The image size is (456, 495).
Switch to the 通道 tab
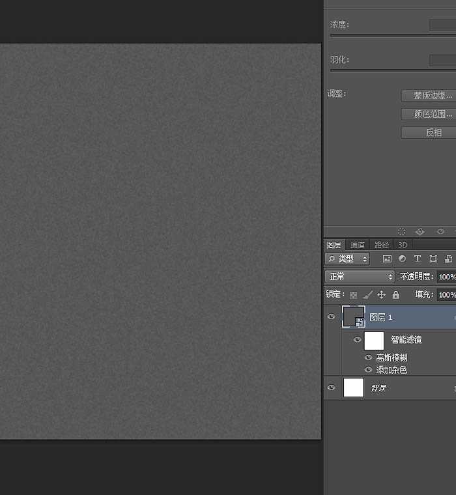[358, 245]
